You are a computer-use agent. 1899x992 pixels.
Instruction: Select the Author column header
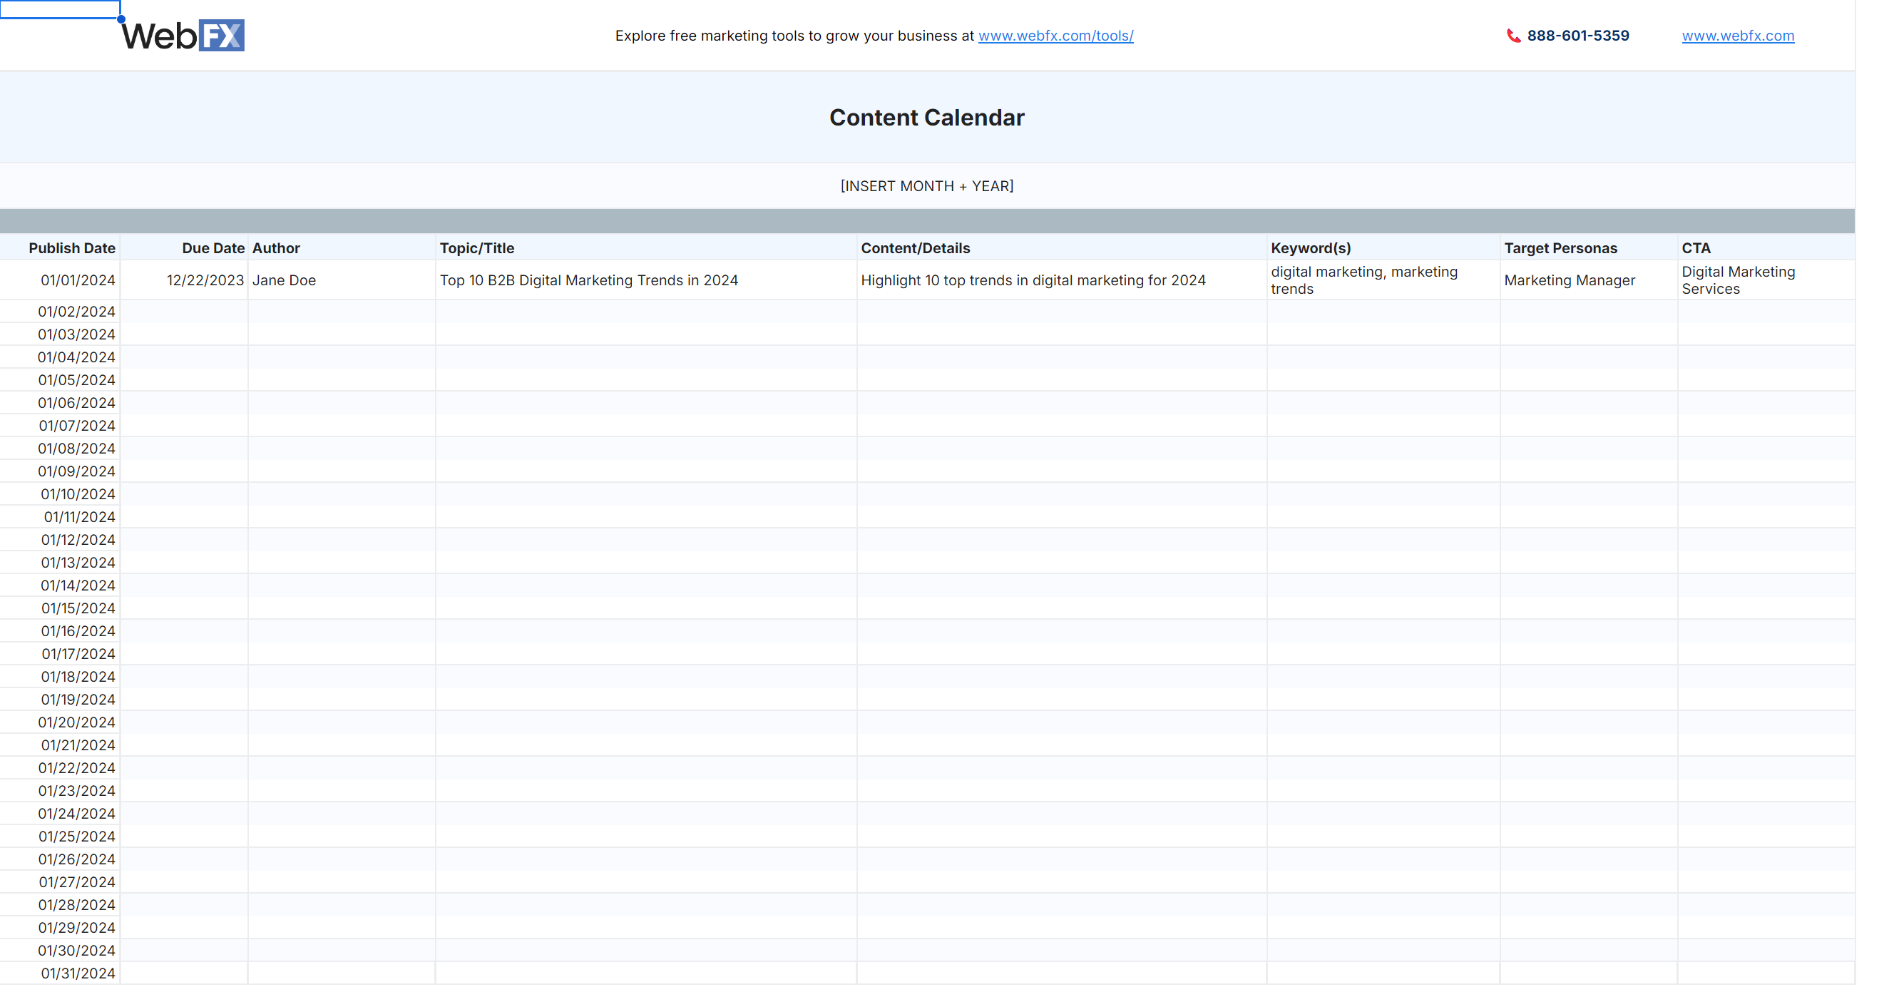click(x=342, y=247)
